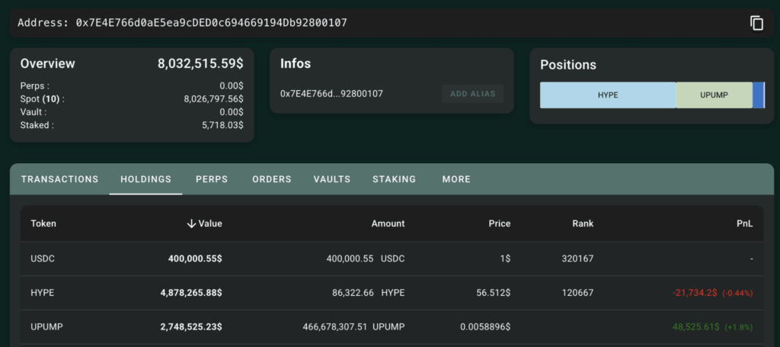The image size is (780, 347).
Task: Click the Token column header
Action: pos(43,223)
